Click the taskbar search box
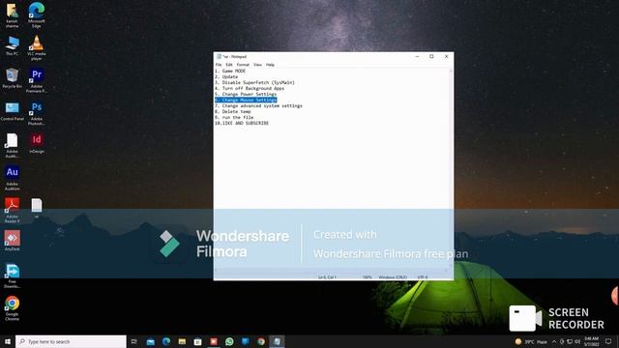This screenshot has width=619, height=348. 71,341
